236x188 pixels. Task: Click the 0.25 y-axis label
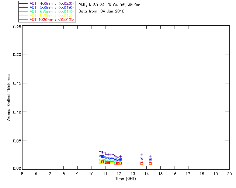pos(17,27)
